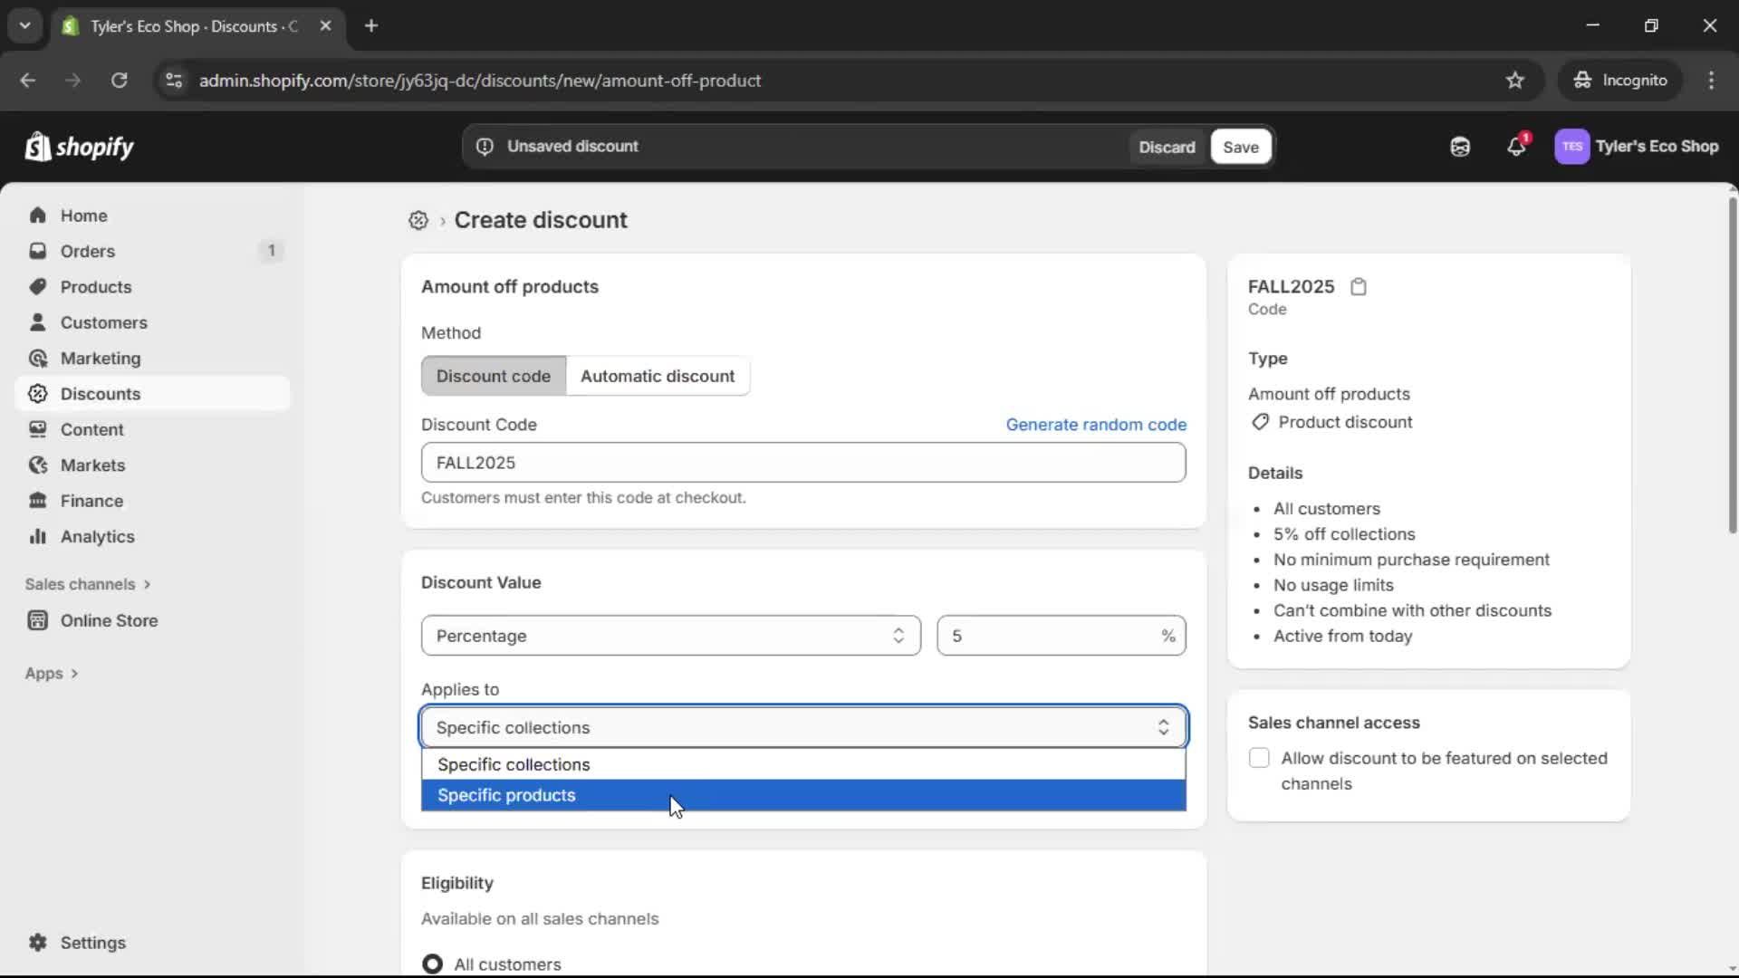Click the Shopify logo

[80, 147]
